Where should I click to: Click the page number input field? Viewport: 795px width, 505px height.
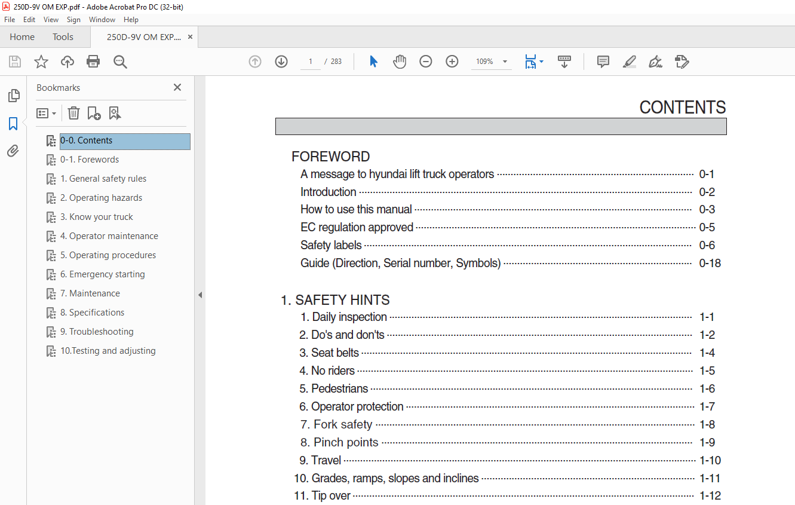(311, 62)
